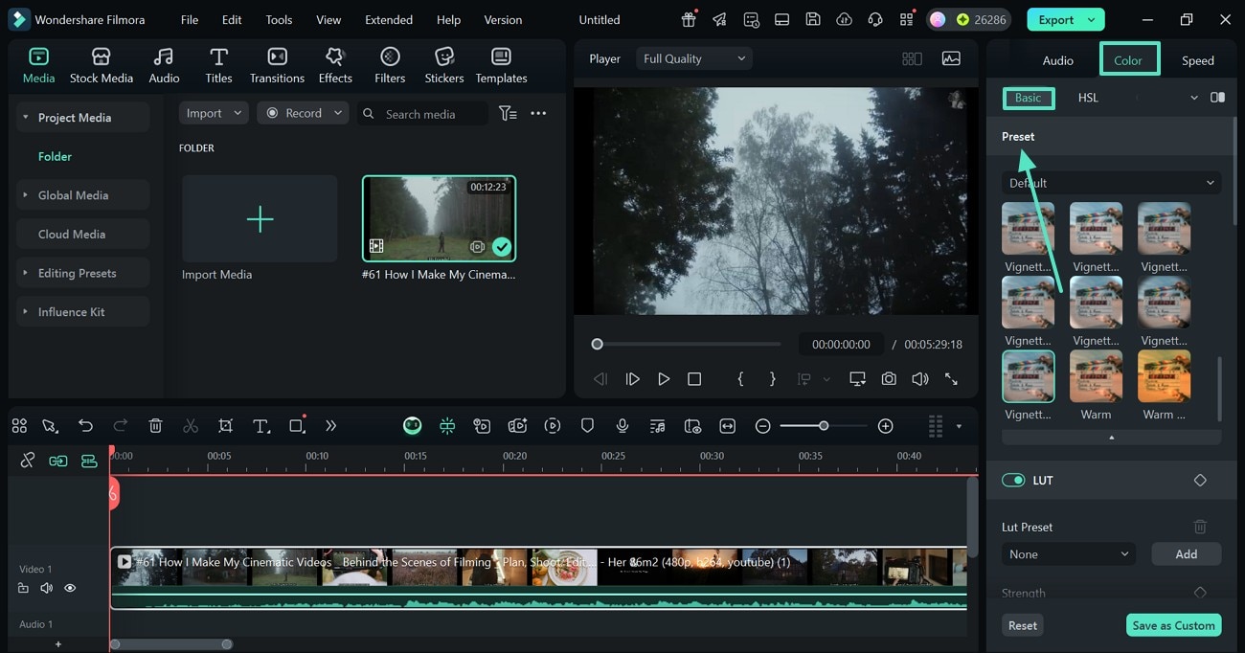Click the timeline zoom slider handle
The height and width of the screenshot is (653, 1245).
[824, 426]
